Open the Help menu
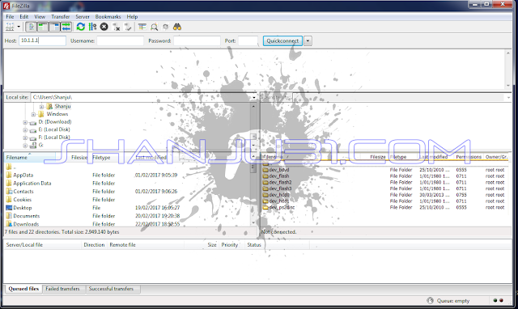Viewport: 518px width, 309px height. [x=132, y=16]
